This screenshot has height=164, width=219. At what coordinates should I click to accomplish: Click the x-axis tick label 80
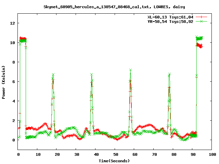click(x=174, y=154)
